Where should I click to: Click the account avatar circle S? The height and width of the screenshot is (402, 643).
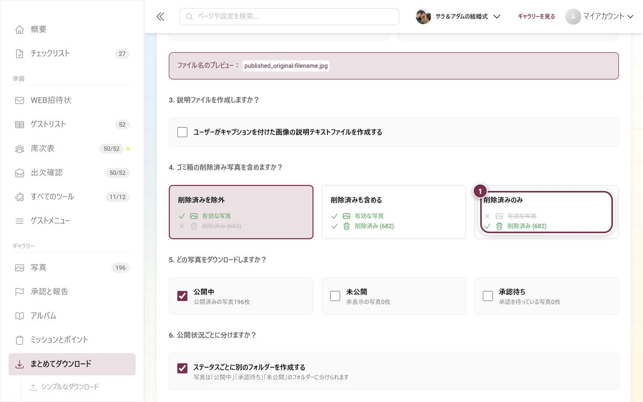click(x=573, y=17)
